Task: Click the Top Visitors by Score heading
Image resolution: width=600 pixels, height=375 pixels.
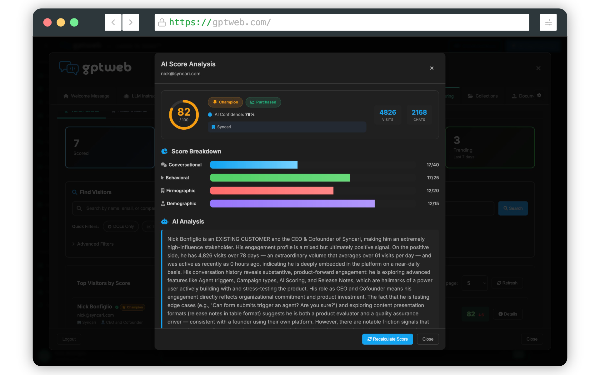Action: pyautogui.click(x=103, y=283)
